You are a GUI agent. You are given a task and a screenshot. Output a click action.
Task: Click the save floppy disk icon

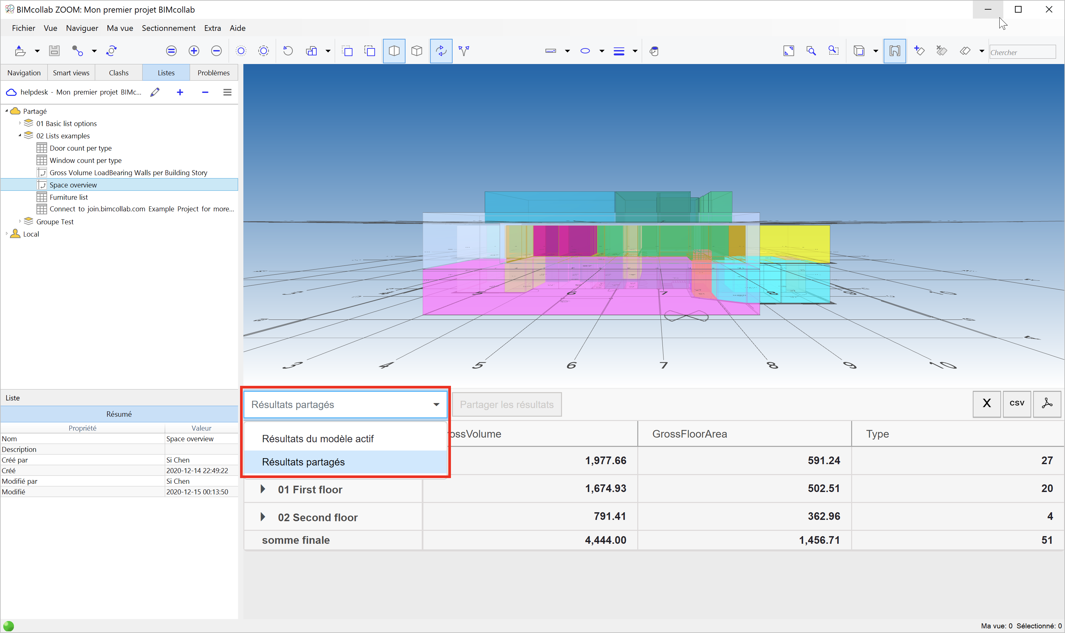(x=54, y=51)
